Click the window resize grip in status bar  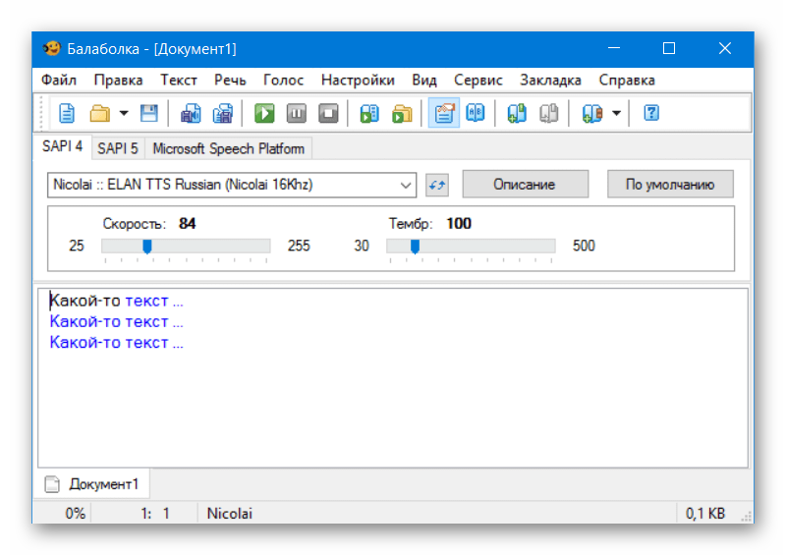[747, 517]
